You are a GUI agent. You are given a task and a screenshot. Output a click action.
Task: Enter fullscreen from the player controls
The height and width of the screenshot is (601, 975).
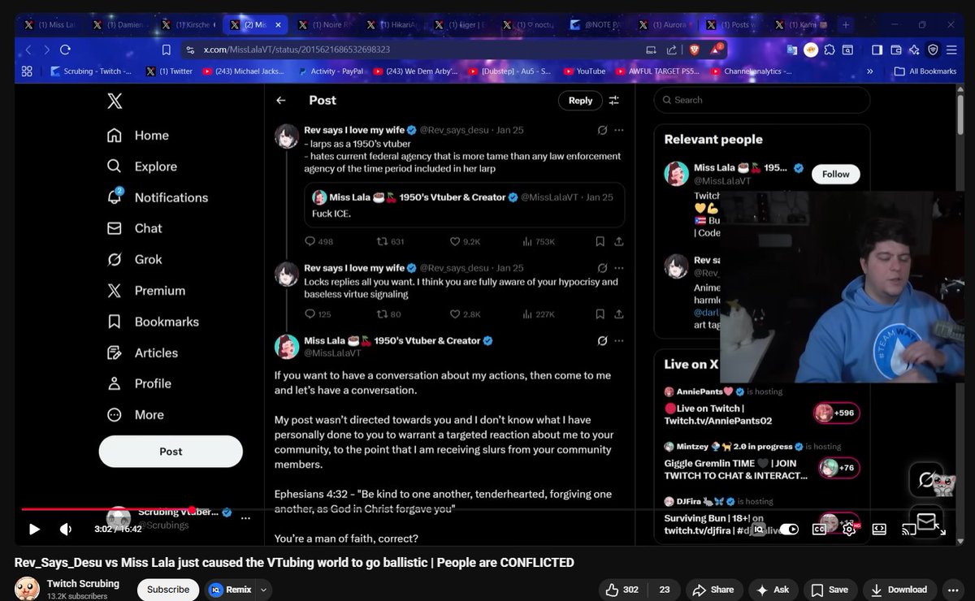(x=939, y=529)
